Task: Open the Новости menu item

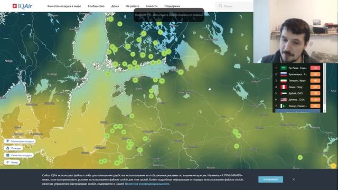Action: [x=152, y=6]
